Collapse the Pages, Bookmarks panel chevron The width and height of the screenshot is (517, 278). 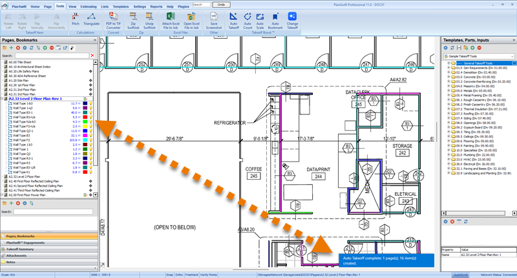coord(95,40)
